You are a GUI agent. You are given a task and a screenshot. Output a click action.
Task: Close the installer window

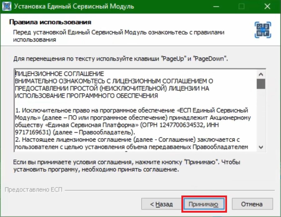coord(267,7)
